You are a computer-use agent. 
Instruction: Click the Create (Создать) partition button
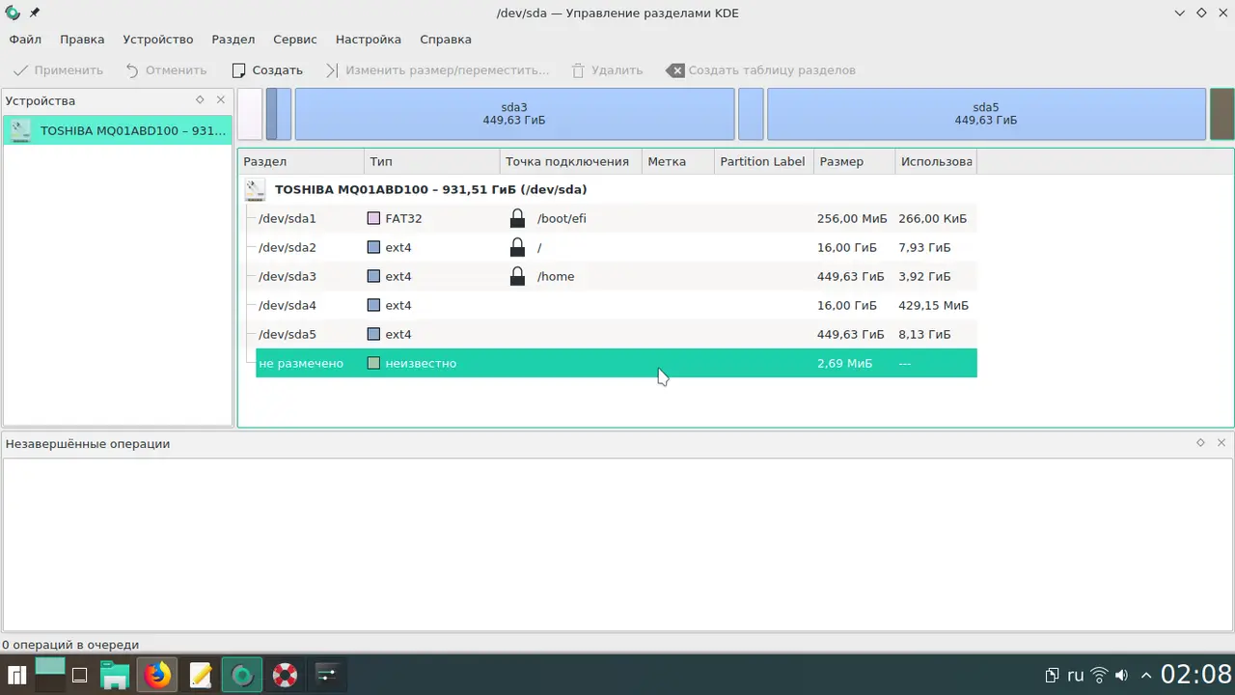[x=267, y=70]
